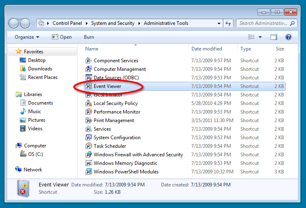The height and width of the screenshot is (208, 306).
Task: Select the Data Sources (ODBC) icon
Action: point(88,78)
